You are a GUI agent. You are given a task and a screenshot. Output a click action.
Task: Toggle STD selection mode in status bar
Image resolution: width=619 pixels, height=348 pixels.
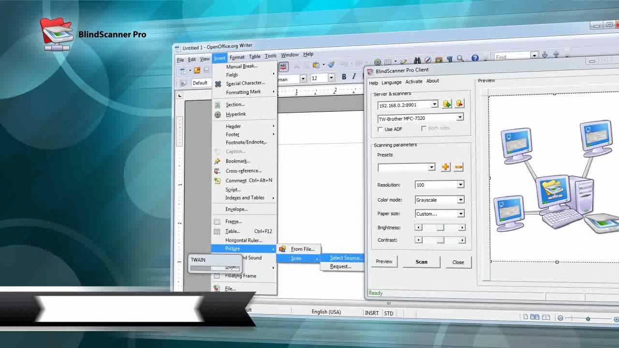point(389,313)
